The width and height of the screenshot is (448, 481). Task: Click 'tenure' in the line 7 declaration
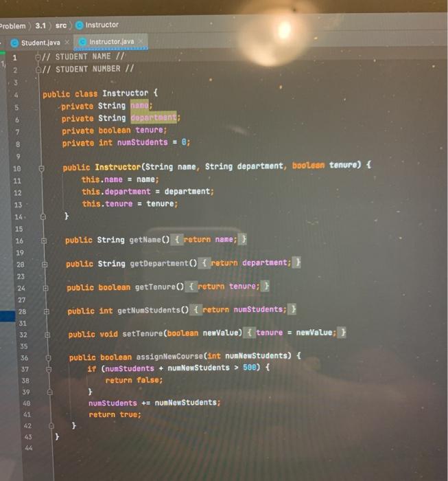pos(149,130)
